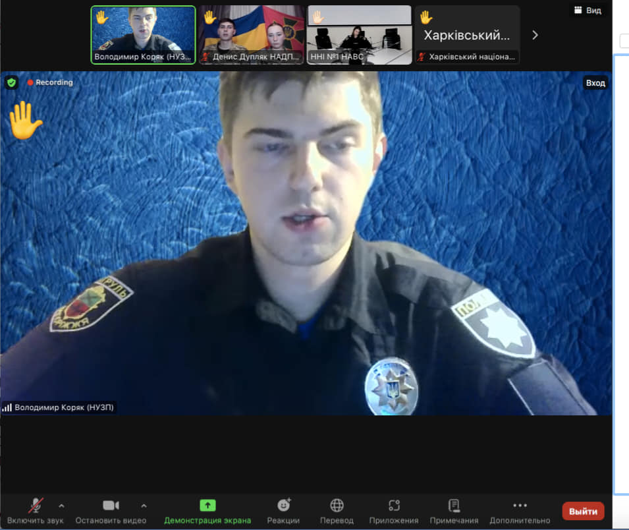Show next participants with thumbnail arrow
The width and height of the screenshot is (629, 530).
pyautogui.click(x=535, y=35)
